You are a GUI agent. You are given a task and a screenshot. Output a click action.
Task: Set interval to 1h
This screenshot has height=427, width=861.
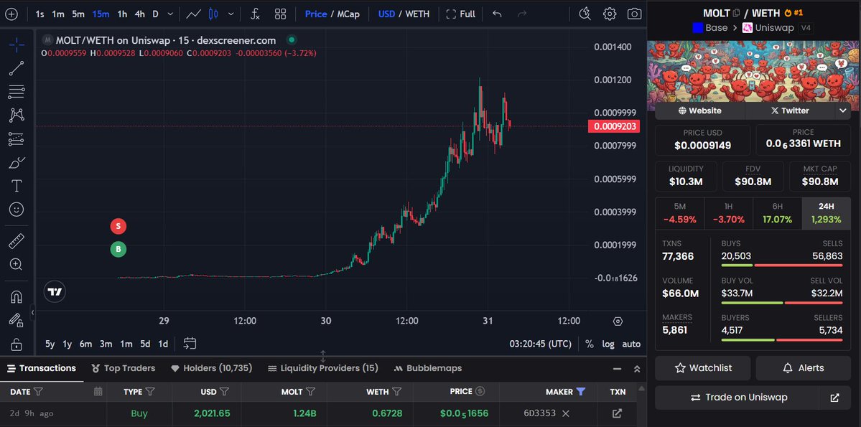click(123, 14)
